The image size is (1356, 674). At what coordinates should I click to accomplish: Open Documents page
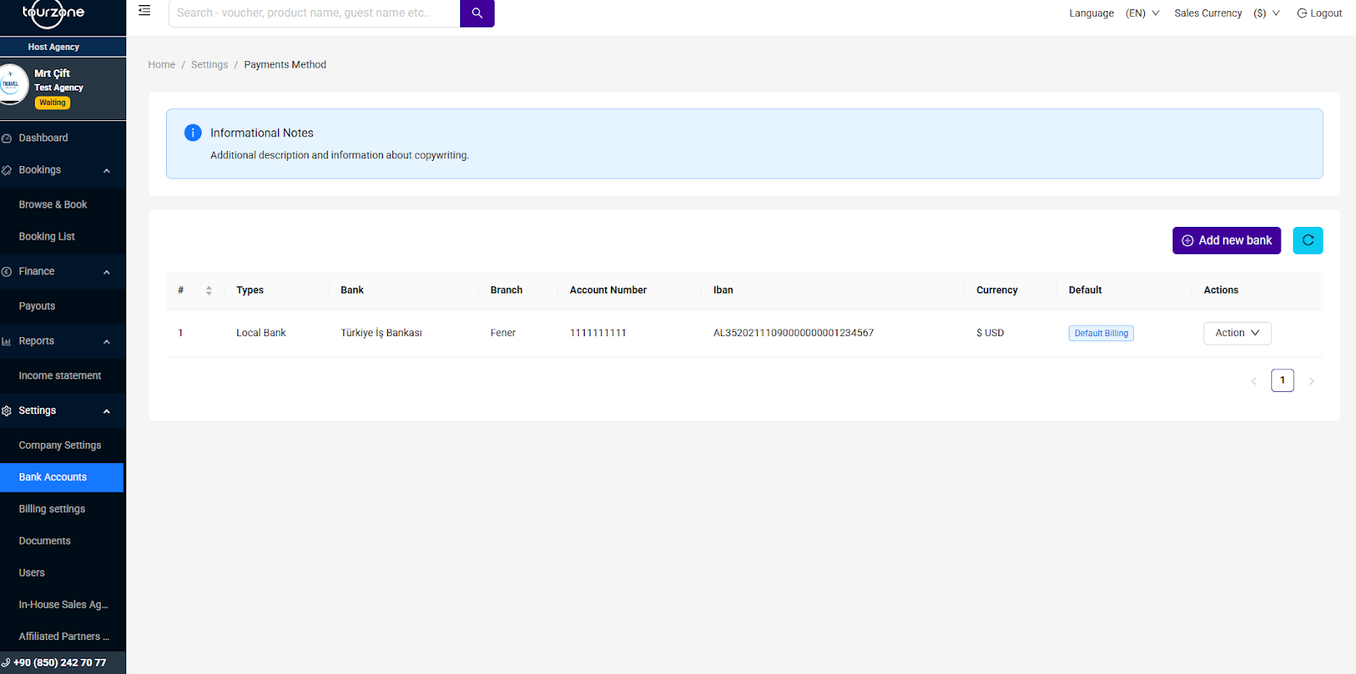(x=44, y=541)
